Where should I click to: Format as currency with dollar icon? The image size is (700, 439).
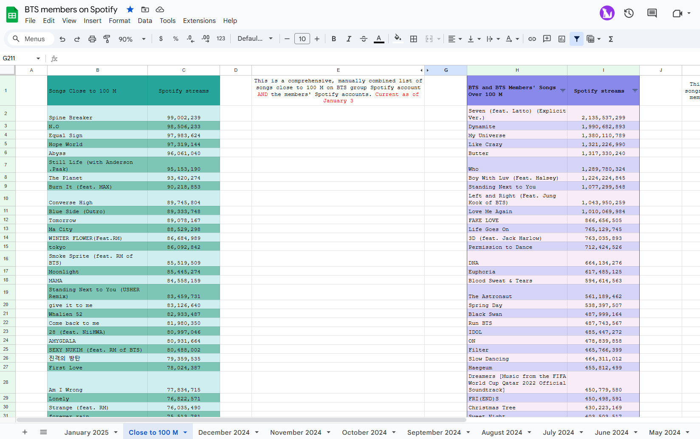161,39
